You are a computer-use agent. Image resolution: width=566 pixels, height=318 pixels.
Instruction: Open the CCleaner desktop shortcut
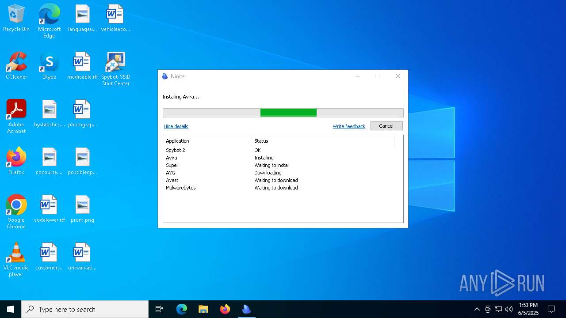(16, 66)
